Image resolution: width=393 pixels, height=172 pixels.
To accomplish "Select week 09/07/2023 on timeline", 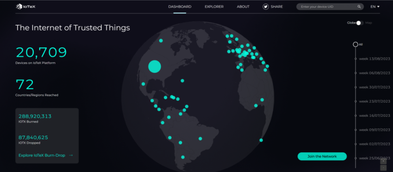I will (x=374, y=130).
